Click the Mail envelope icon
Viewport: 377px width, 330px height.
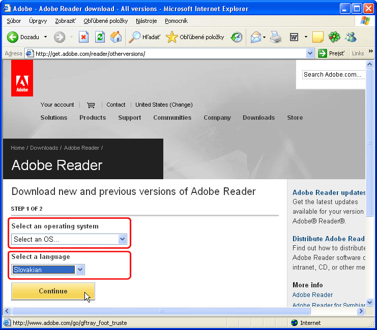256,37
